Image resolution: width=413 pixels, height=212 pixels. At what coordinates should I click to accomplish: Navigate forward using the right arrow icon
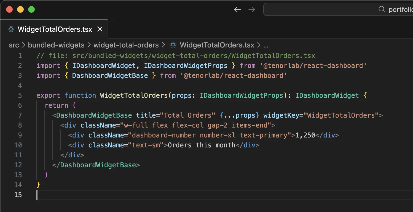[x=251, y=9]
